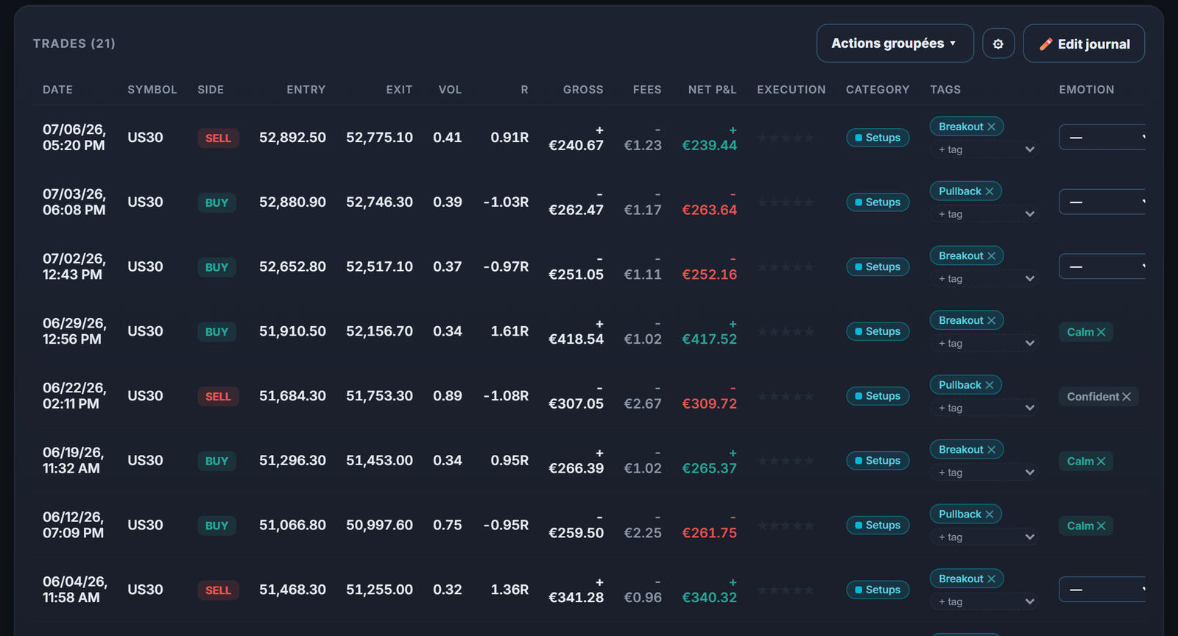Screen dimensions: 1178x636
Task: Select entry price 51,684.30
Action: pos(292,396)
